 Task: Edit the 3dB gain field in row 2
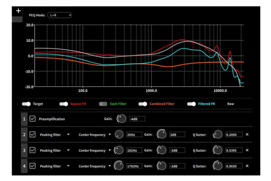(177, 135)
